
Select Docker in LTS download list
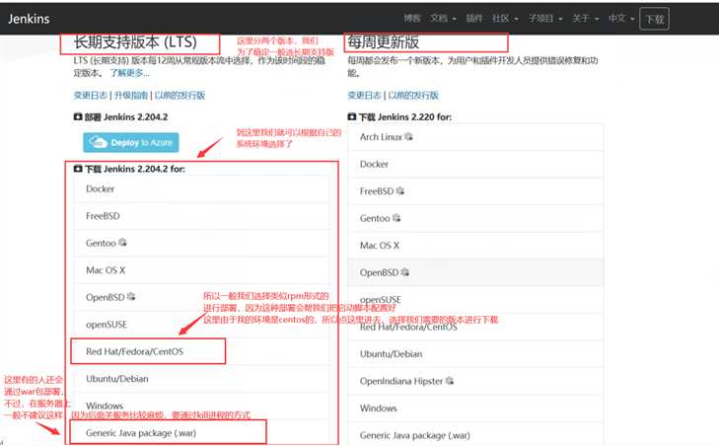202,189
